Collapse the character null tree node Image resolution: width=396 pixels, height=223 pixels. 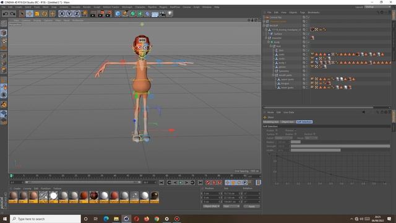point(266,38)
